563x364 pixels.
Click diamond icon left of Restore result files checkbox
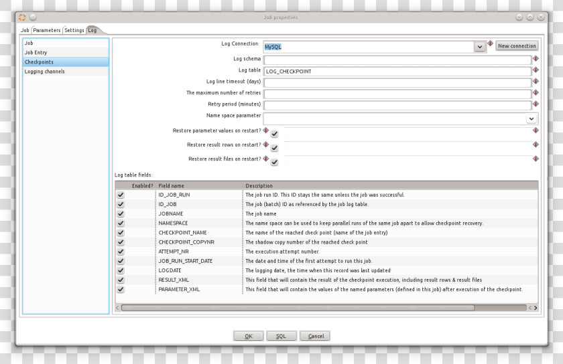tap(265, 159)
